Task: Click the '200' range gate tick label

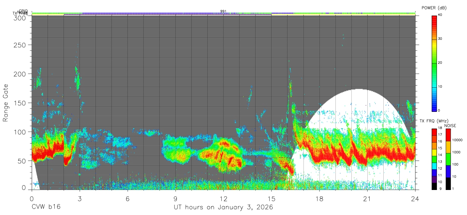Action: (x=19, y=74)
